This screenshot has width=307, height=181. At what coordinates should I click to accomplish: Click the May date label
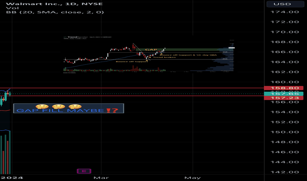pyautogui.click(x=193, y=178)
